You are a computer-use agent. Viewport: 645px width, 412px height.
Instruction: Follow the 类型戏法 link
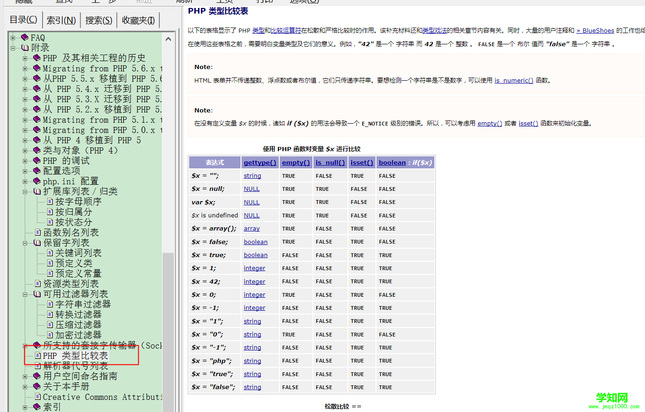click(x=434, y=30)
